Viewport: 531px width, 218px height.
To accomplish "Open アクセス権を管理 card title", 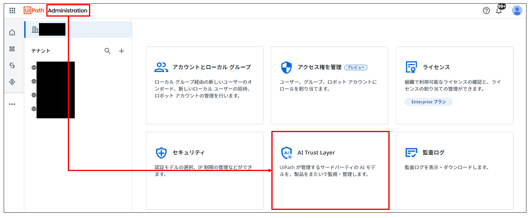I will [319, 67].
